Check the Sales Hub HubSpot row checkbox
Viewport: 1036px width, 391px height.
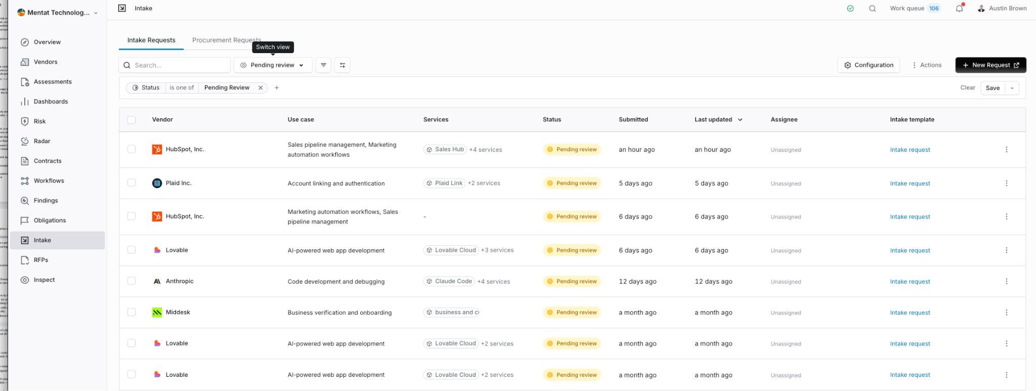(132, 149)
